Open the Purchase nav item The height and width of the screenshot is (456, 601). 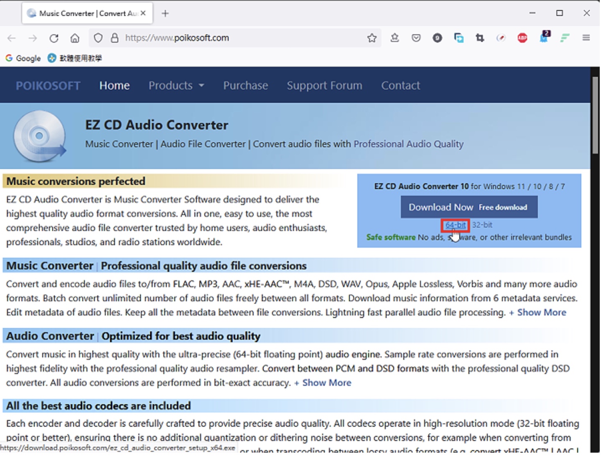point(246,85)
